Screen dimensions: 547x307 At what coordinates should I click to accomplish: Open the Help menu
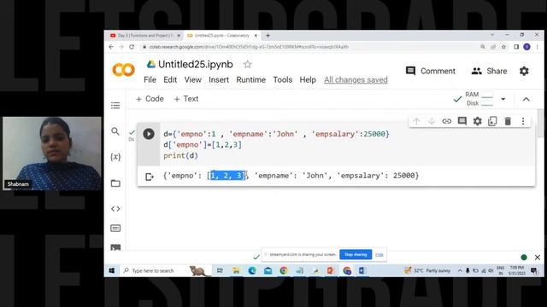pyautogui.click(x=308, y=79)
